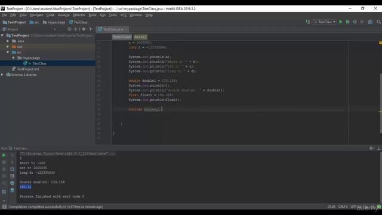Select TestClass in project tree
Image resolution: width=382 pixels, height=215 pixels.
pyautogui.click(x=39, y=63)
